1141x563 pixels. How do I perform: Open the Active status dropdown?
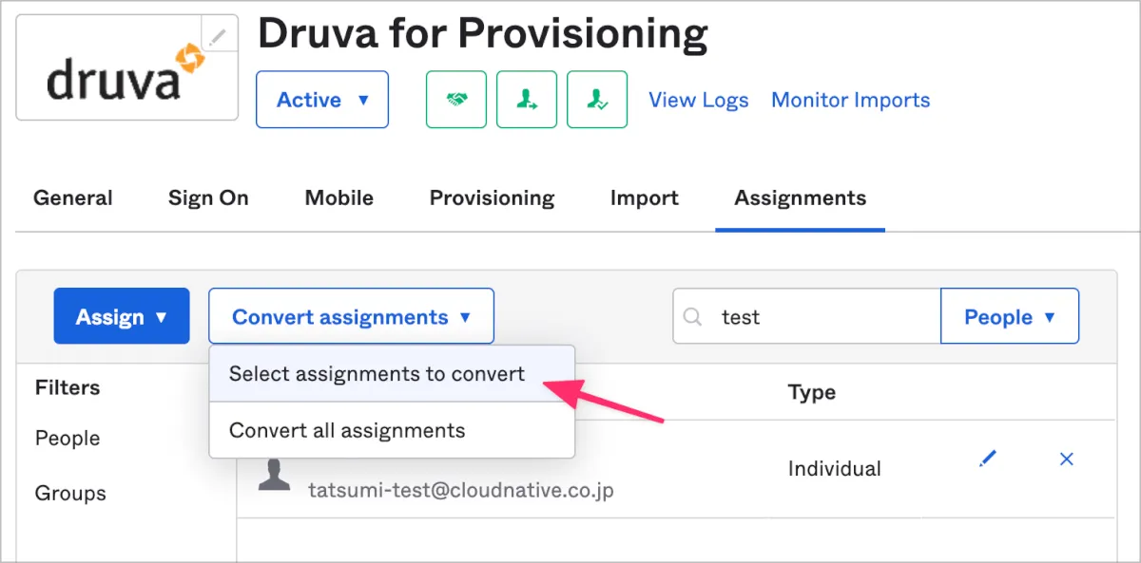click(x=322, y=100)
